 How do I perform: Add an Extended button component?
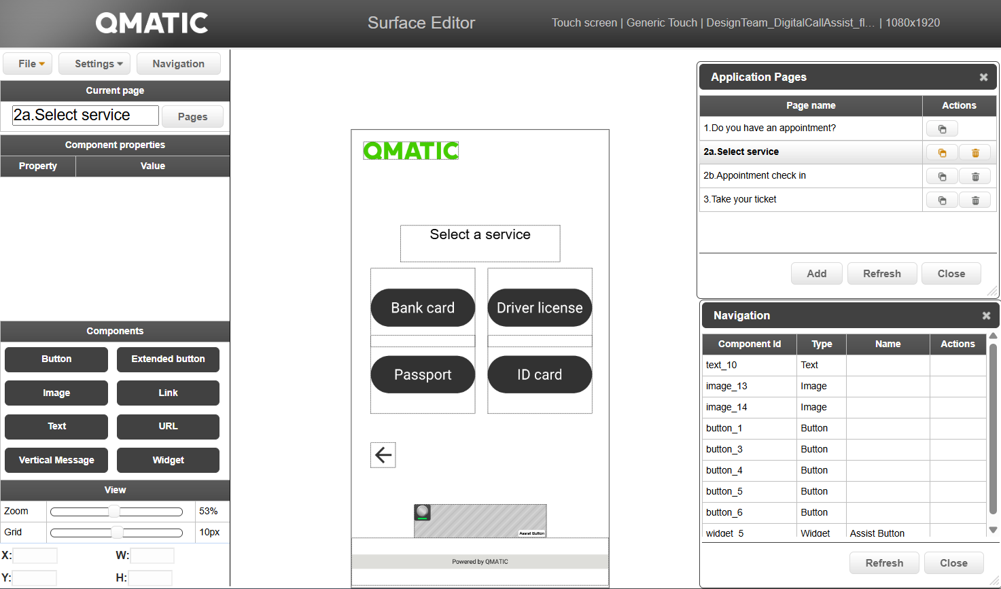[x=168, y=359]
